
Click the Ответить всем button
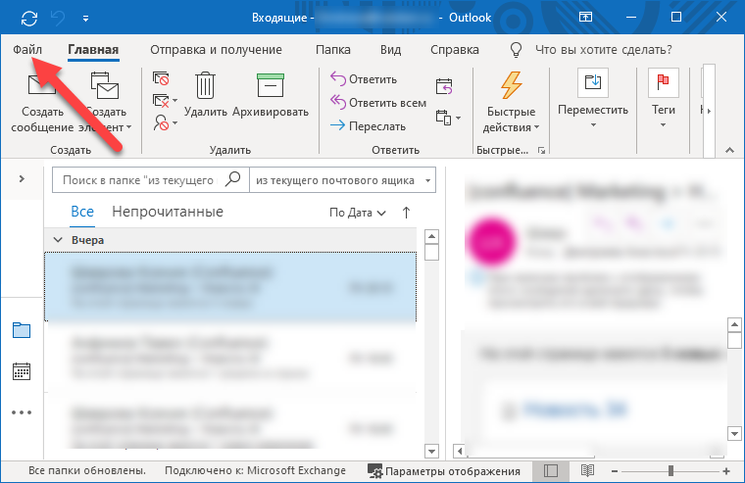pyautogui.click(x=378, y=103)
